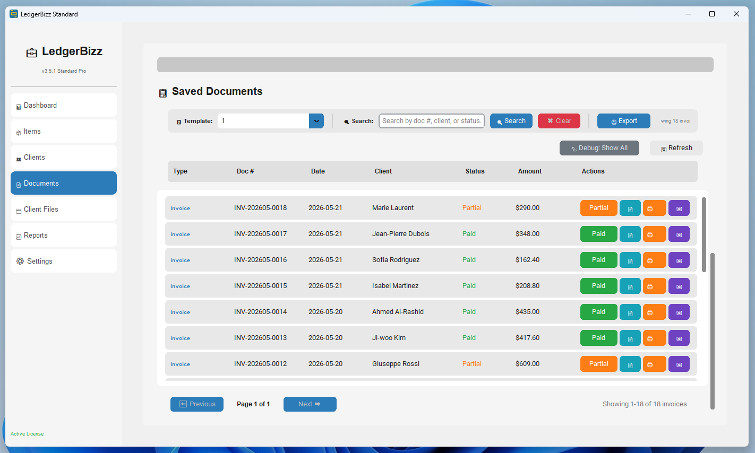
Task: Email invoice INV-202605-0016
Action: click(x=679, y=260)
